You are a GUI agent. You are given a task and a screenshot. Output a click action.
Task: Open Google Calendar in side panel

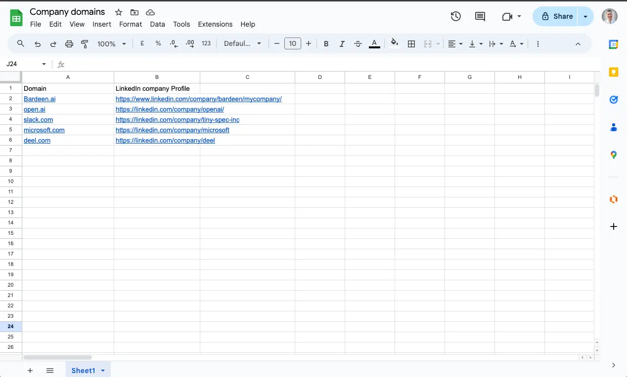point(613,44)
